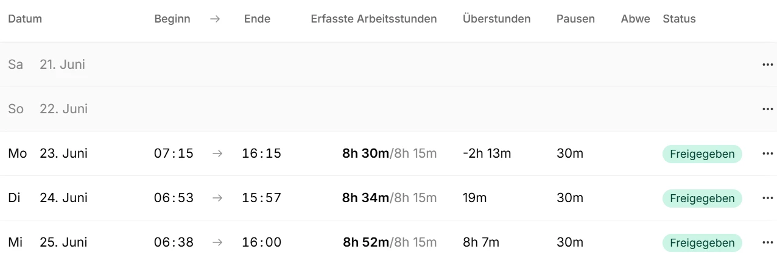Click the -2h 13m overtime value

coord(487,153)
